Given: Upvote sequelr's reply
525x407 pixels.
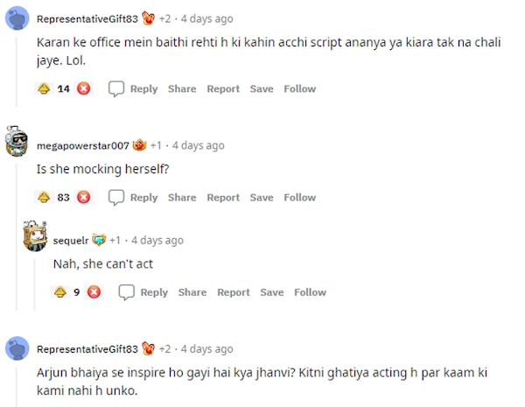Looking at the screenshot, I should tap(60, 292).
